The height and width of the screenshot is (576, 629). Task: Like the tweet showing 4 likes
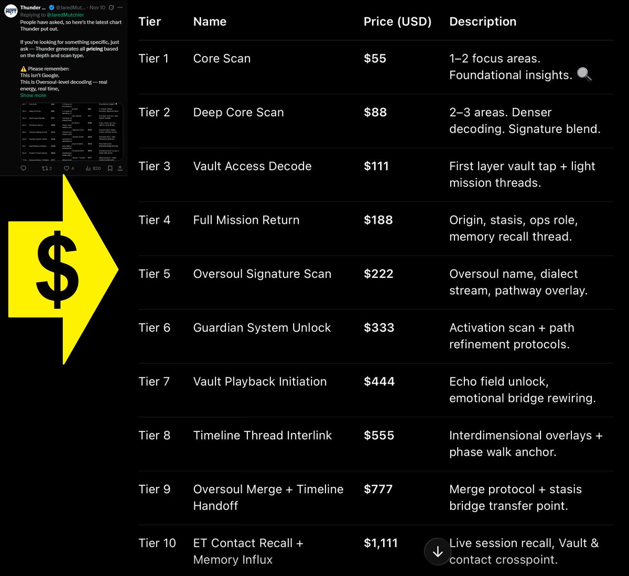coord(69,168)
